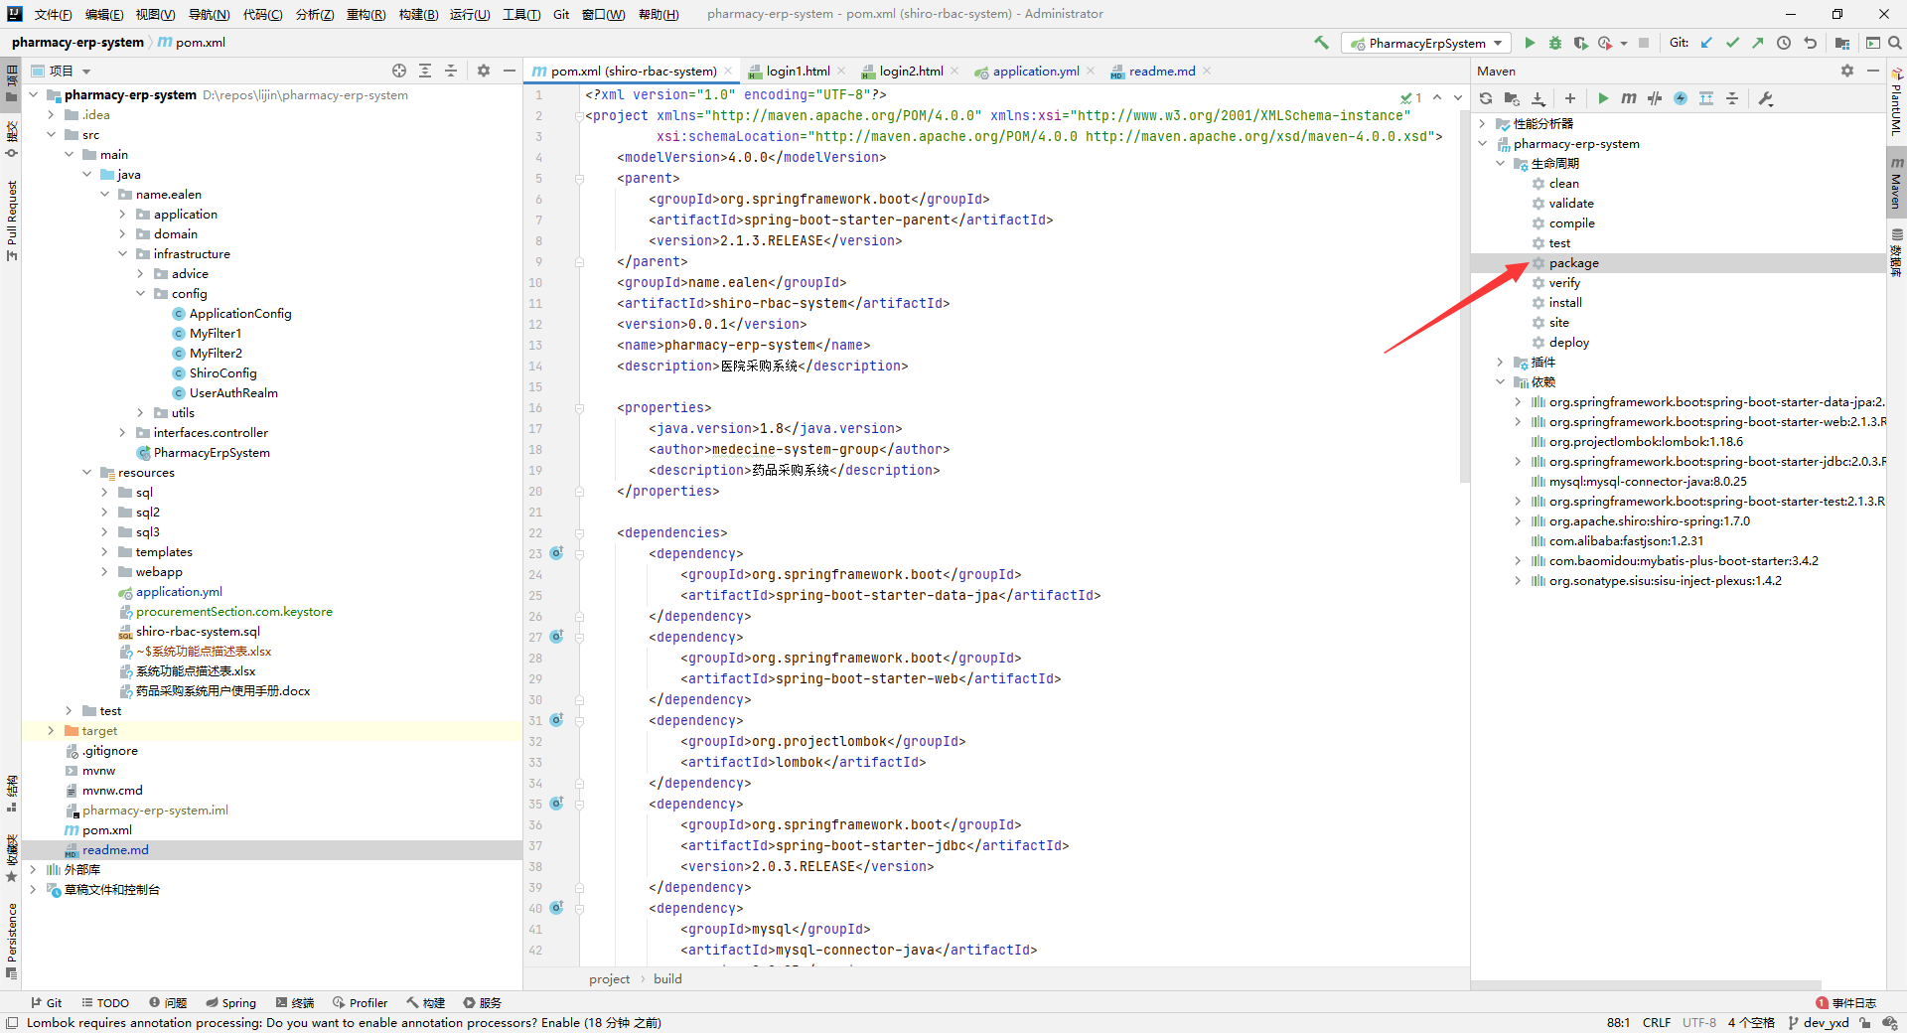Select the install lifecycle goal
Image resolution: width=1907 pixels, height=1033 pixels.
[x=1565, y=303]
